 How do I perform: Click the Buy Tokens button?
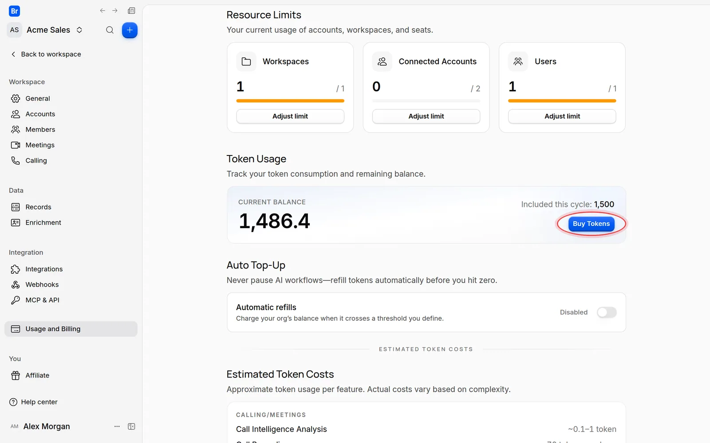click(x=591, y=224)
